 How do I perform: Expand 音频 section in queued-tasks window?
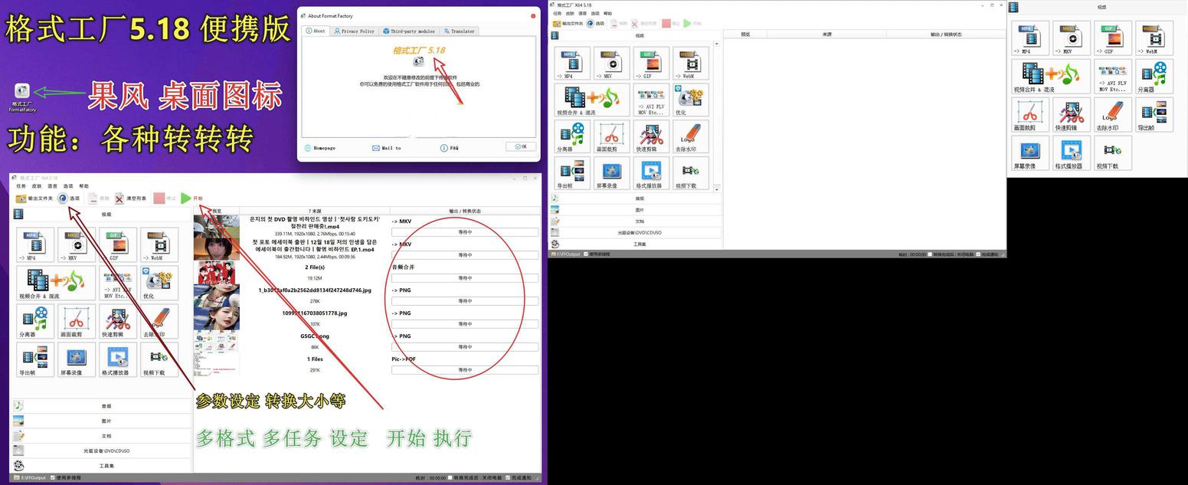coord(101,406)
